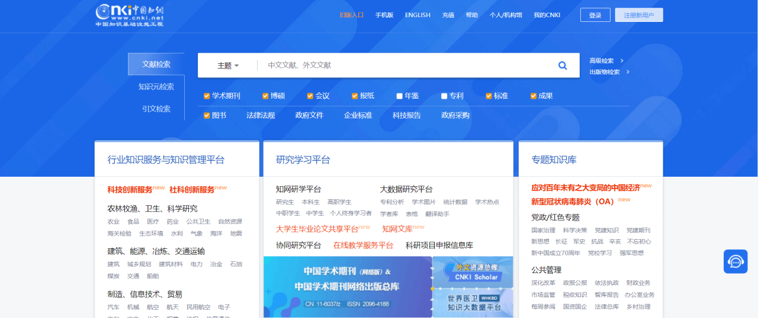Uncheck the 学术期刊 checkbox
Image resolution: width=758 pixels, height=318 pixels.
pos(207,96)
